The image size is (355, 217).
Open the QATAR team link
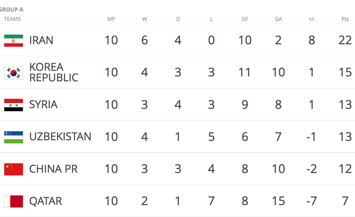click(45, 201)
